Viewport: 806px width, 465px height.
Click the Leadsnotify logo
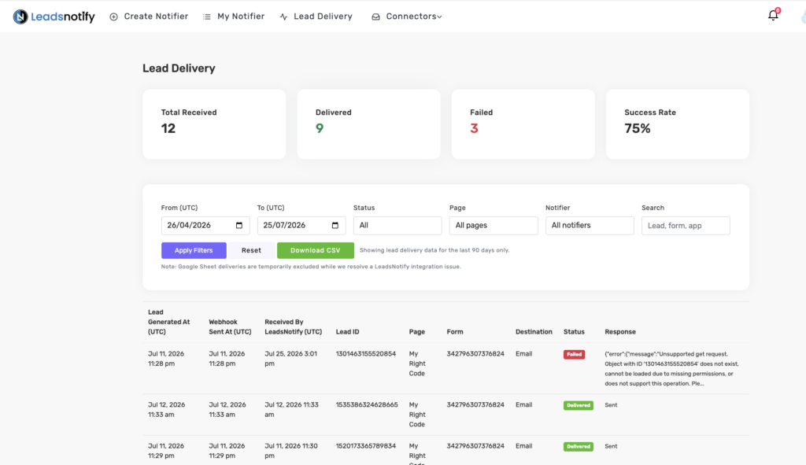(54, 17)
